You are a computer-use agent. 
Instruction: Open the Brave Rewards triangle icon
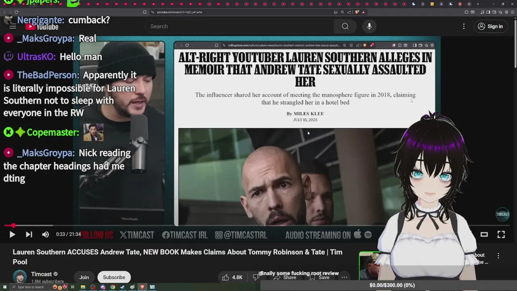pyautogui.click(x=363, y=12)
